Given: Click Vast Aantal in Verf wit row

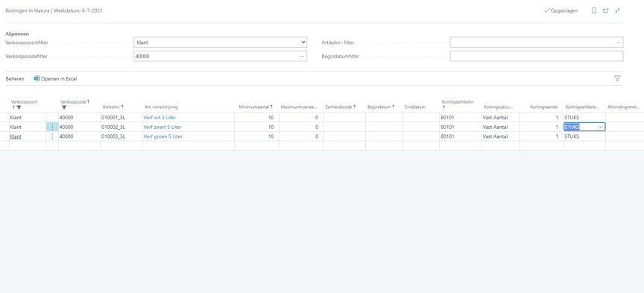Looking at the screenshot, I should [x=495, y=118].
